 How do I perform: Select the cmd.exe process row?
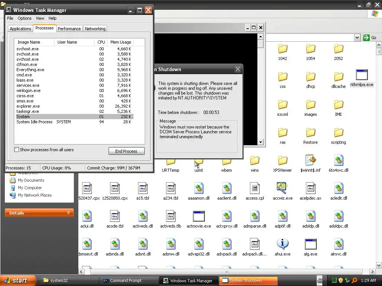[75, 75]
